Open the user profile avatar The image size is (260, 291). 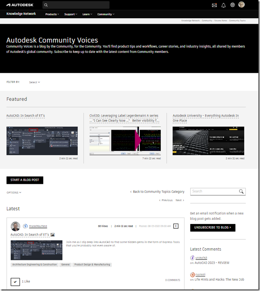point(241,4)
